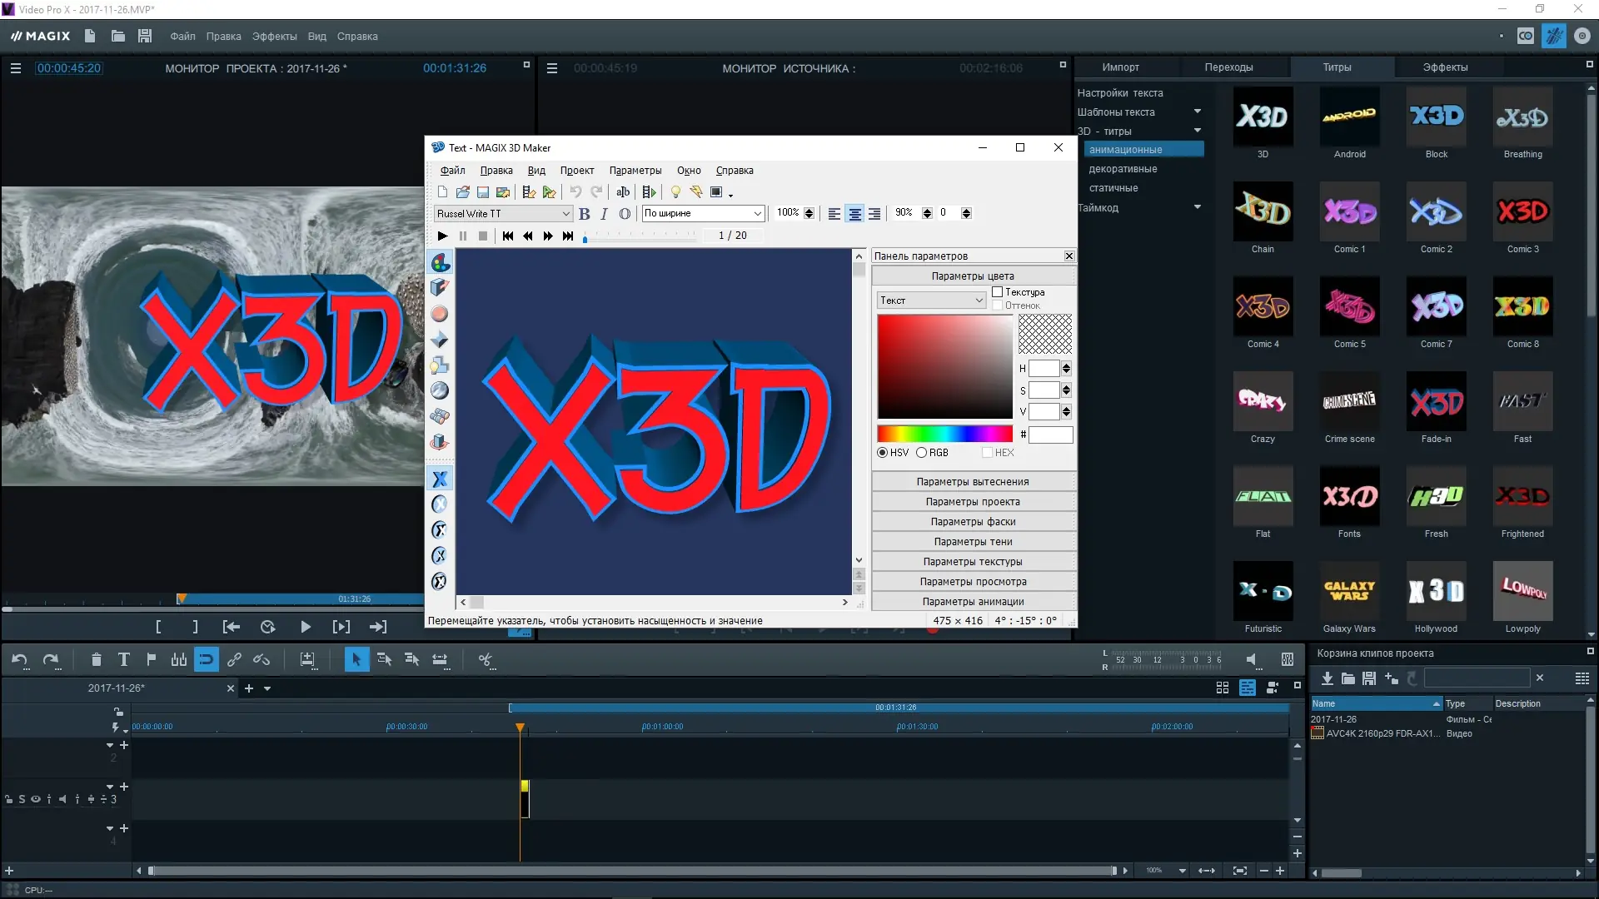
Task: Click the Title editor T icon
Action: tap(123, 660)
